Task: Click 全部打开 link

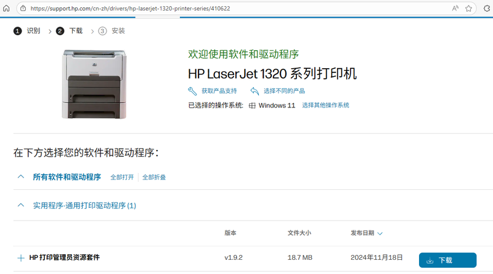Action: click(122, 178)
